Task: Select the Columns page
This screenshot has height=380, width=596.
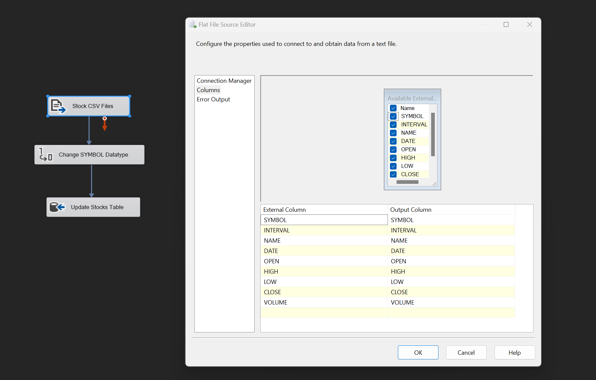Action: click(x=208, y=90)
